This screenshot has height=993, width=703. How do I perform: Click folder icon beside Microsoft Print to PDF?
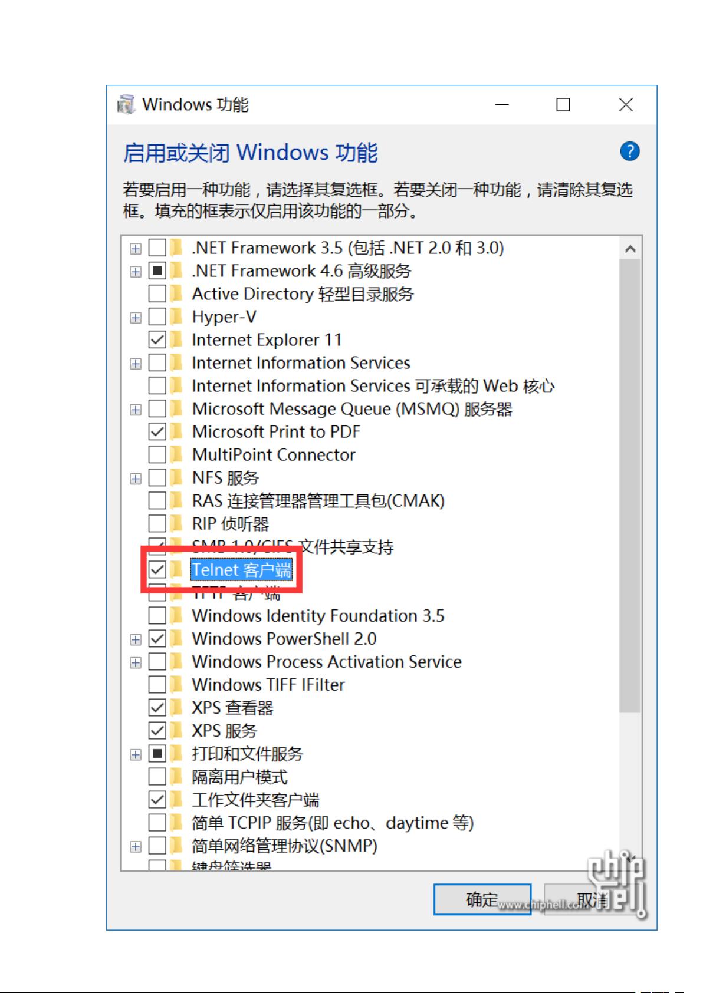tap(176, 432)
